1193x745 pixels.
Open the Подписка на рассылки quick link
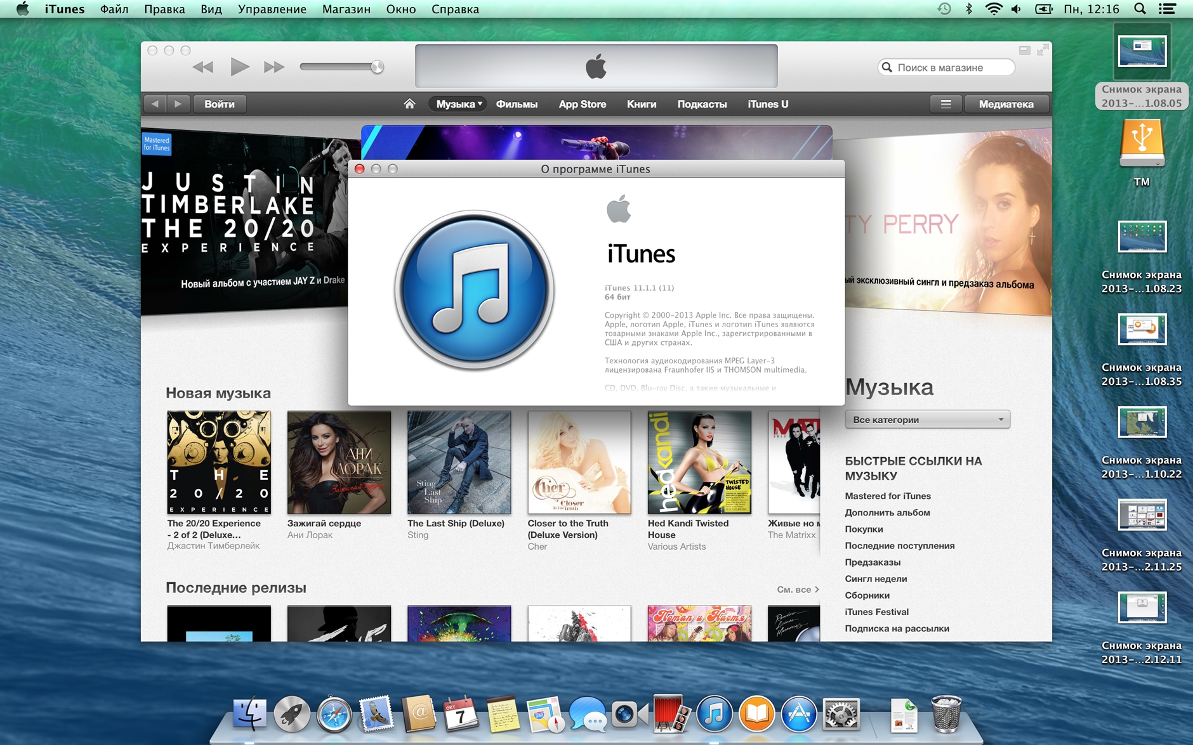(x=897, y=628)
